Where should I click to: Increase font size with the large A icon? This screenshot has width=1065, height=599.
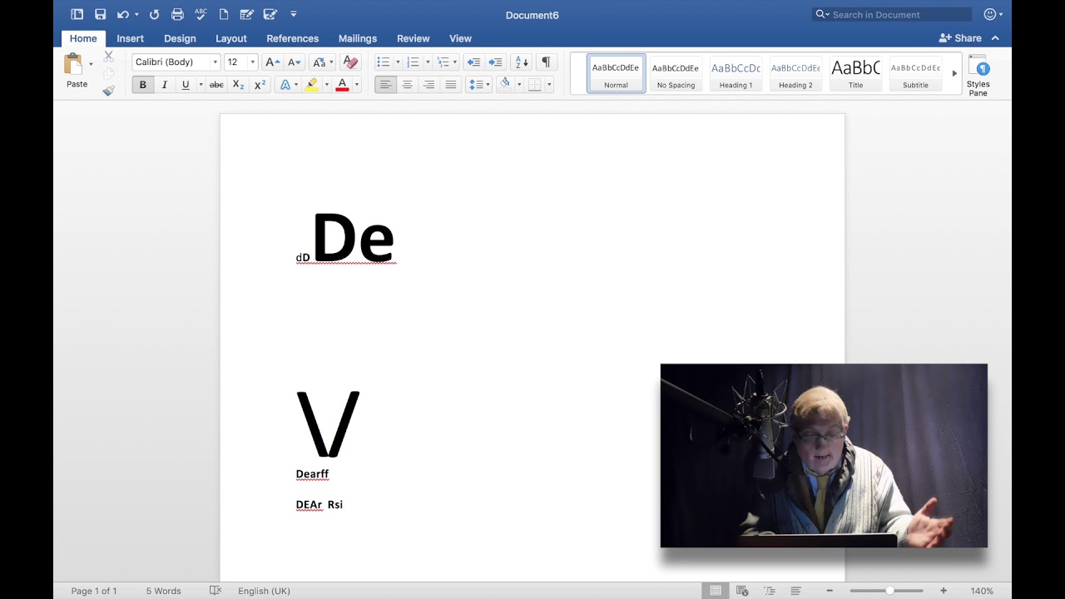[x=272, y=62]
